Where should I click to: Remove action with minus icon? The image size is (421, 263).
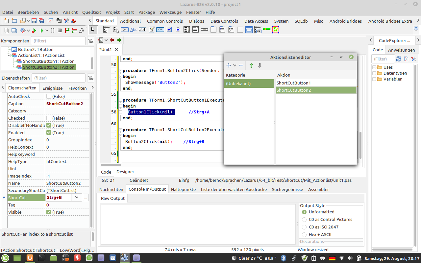click(x=241, y=65)
